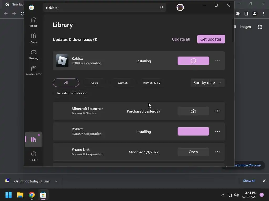Screen dimensions: 269x201
Task: Open the Phone Link app
Action: click(193, 152)
